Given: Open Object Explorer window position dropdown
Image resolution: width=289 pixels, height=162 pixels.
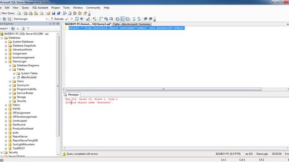Looking at the screenshot, I should click(x=50, y=24).
